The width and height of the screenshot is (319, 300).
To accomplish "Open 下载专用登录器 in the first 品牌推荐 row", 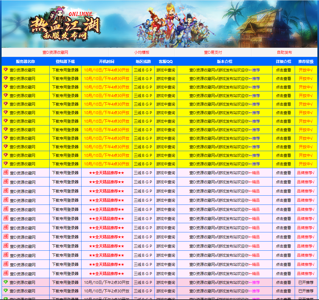I will coord(65,173).
